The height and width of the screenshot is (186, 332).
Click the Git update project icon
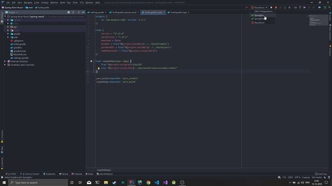[x=295, y=7]
